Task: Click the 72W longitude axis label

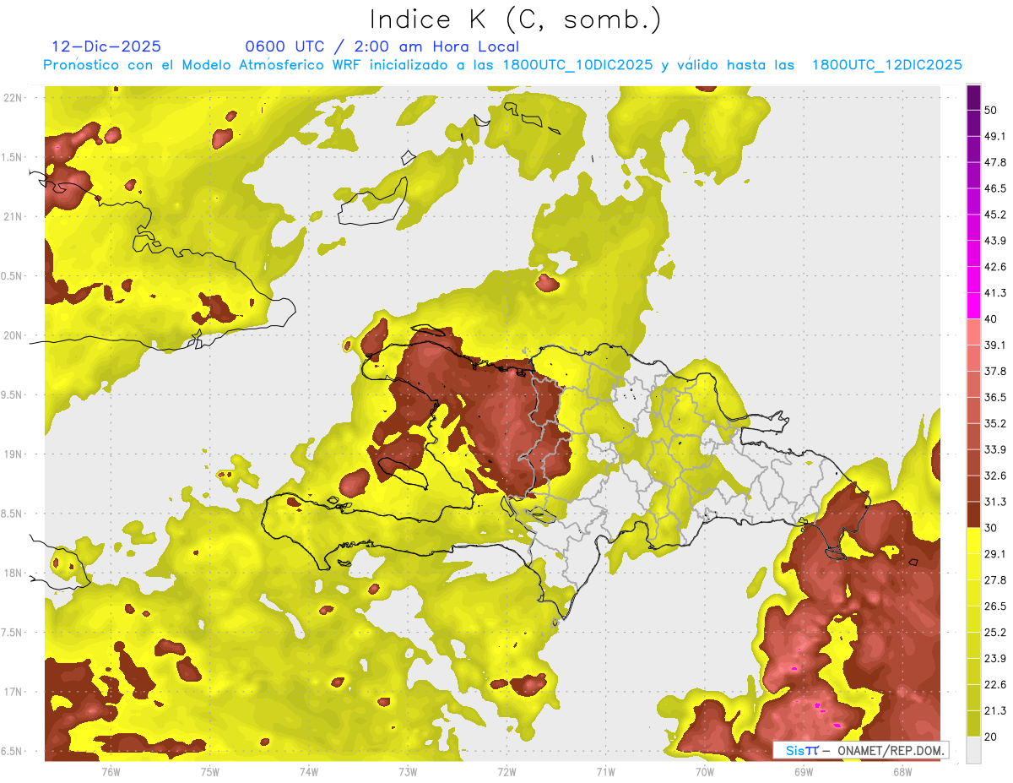Action: [506, 772]
